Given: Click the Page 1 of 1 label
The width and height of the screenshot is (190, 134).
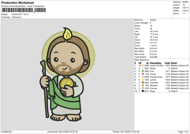Looking at the screenshot, I should click(183, 132).
